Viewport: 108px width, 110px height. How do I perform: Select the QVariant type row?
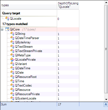tap(40, 64)
